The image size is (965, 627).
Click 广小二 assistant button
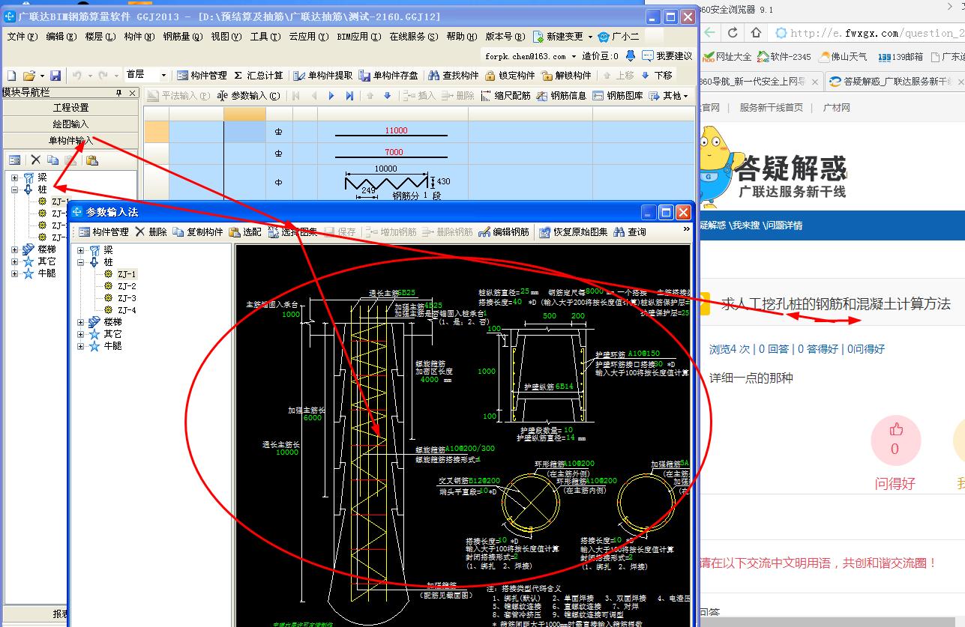pyautogui.click(x=619, y=37)
